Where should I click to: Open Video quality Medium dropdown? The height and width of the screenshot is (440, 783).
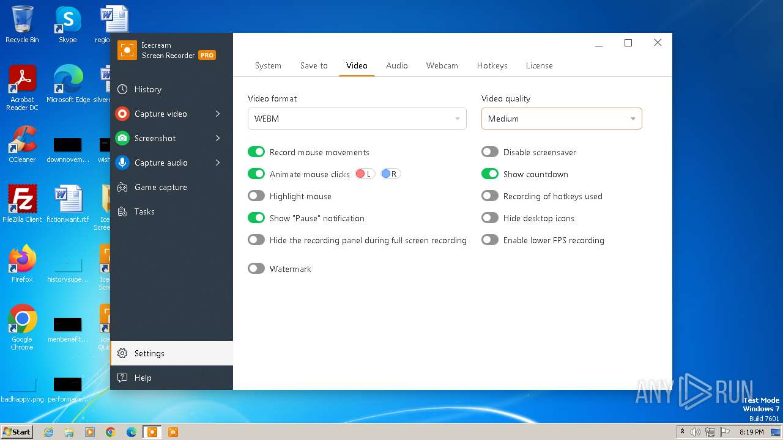562,119
